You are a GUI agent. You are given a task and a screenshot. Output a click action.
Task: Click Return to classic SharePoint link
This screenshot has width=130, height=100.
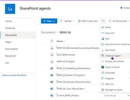(15, 75)
